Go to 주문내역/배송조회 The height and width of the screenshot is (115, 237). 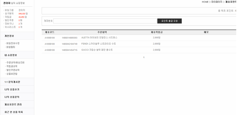click(x=15, y=63)
